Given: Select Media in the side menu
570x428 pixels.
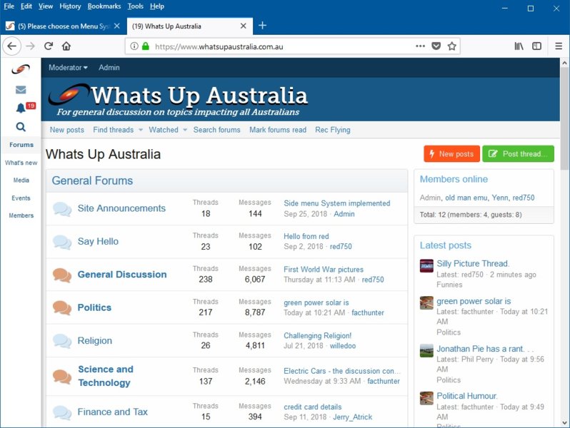Looking at the screenshot, I should coord(21,180).
